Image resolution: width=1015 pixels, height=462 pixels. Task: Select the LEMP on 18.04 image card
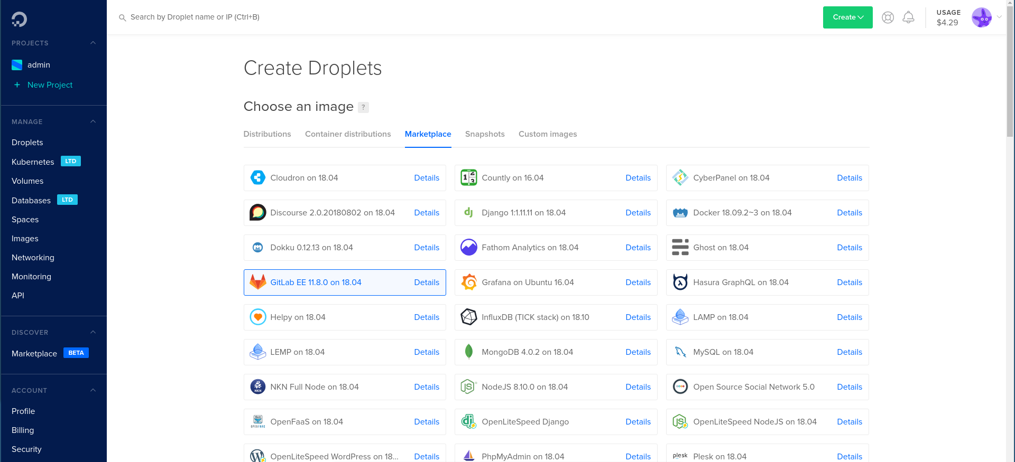click(x=345, y=352)
